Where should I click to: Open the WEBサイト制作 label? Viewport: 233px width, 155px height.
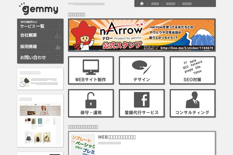click(x=90, y=80)
